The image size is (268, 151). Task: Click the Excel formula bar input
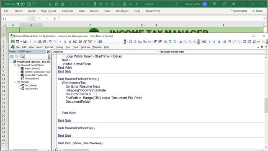coord(161,18)
